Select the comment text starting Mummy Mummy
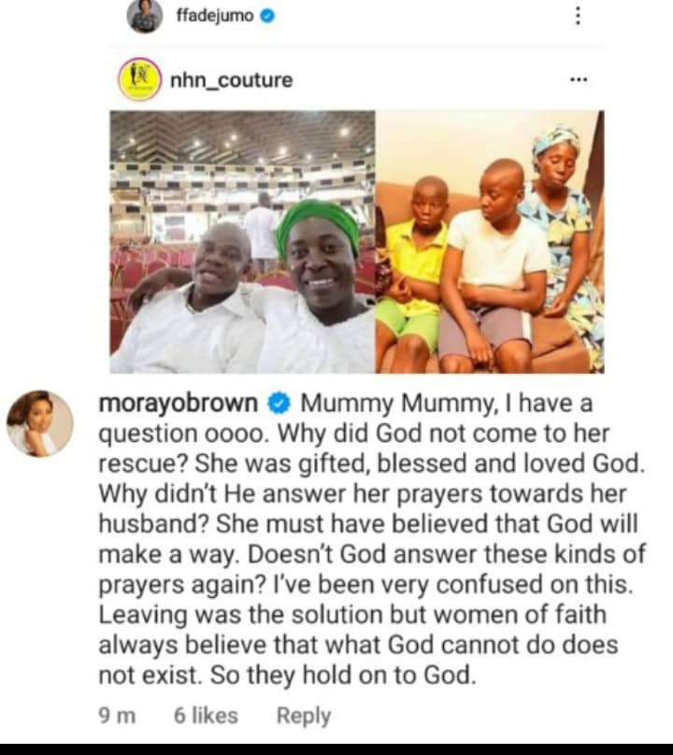The image size is (673, 755). [x=372, y=539]
